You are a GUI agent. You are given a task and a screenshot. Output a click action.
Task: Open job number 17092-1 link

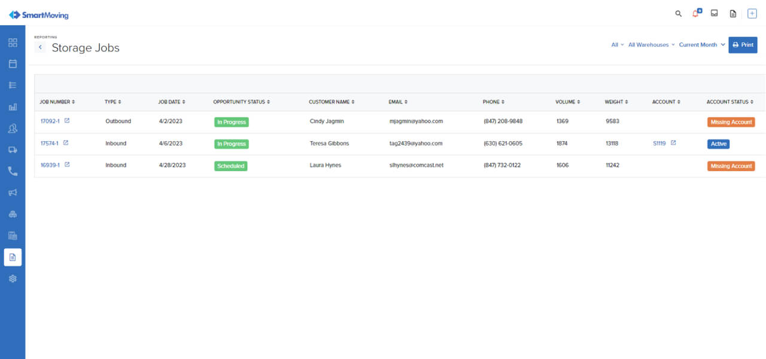(50, 121)
